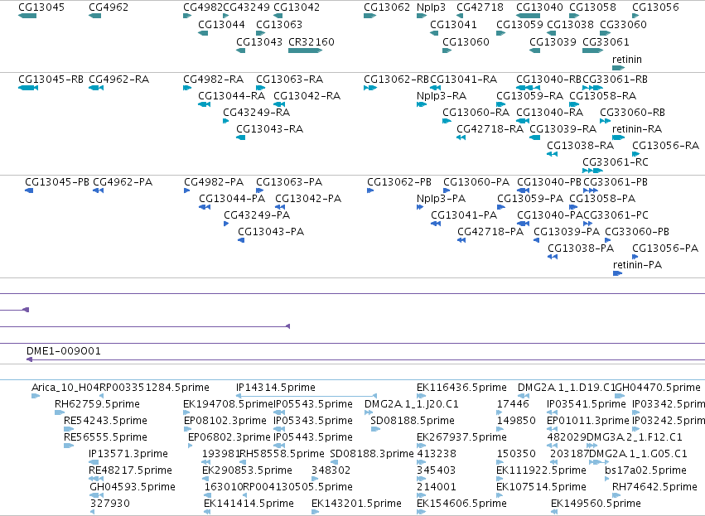
Task: Click transcript CG13043-RA label
Action: (270, 129)
